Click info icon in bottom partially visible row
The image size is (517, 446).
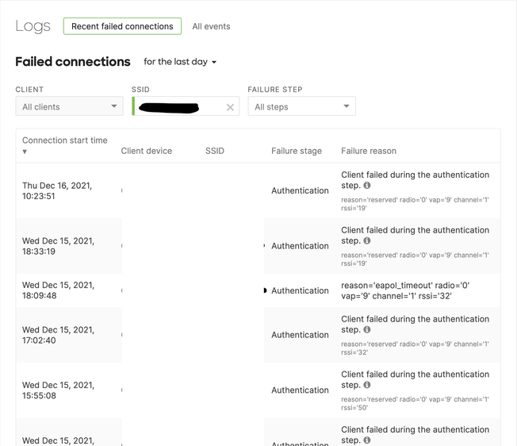click(x=366, y=440)
